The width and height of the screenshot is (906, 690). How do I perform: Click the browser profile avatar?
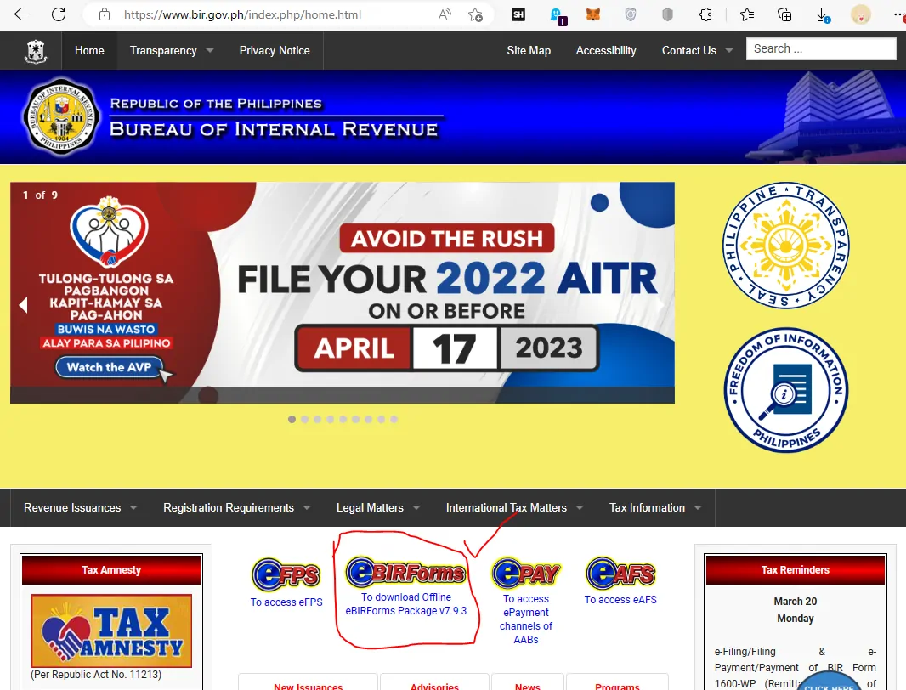pyautogui.click(x=860, y=14)
